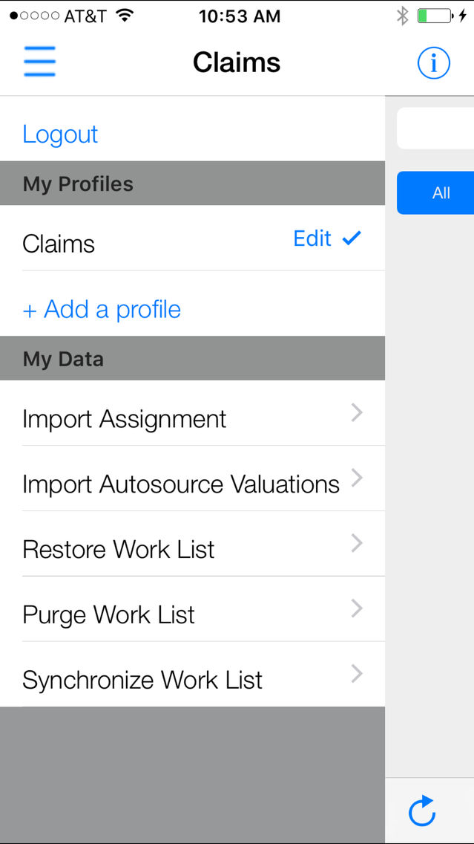Open Purge Work List chevron
The image size is (474, 844).
pyautogui.click(x=357, y=608)
